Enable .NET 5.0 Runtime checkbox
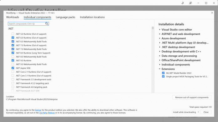 point(13,34)
